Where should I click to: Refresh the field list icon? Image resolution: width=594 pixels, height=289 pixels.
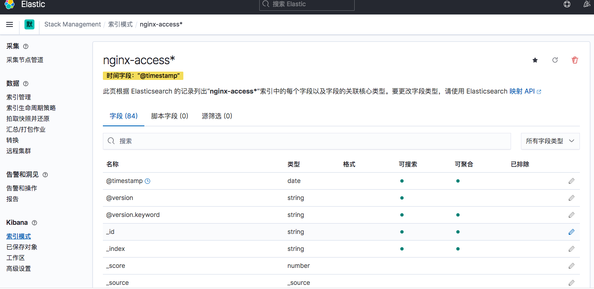click(x=555, y=60)
